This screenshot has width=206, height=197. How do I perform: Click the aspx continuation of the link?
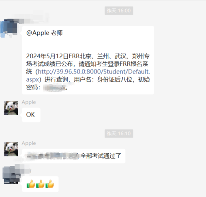tap(32, 80)
